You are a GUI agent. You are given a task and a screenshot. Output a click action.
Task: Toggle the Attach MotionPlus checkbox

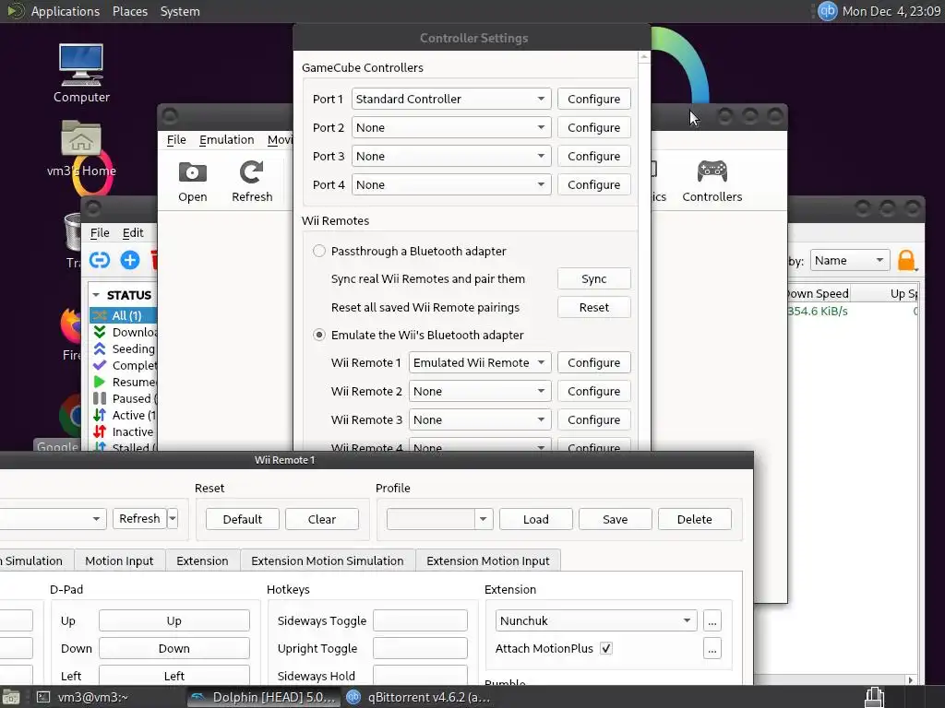[x=605, y=648]
